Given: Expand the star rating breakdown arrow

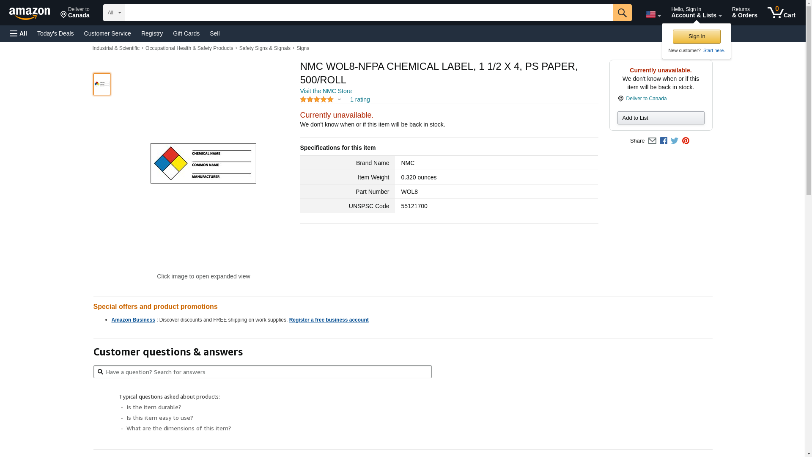Looking at the screenshot, I should pyautogui.click(x=339, y=100).
